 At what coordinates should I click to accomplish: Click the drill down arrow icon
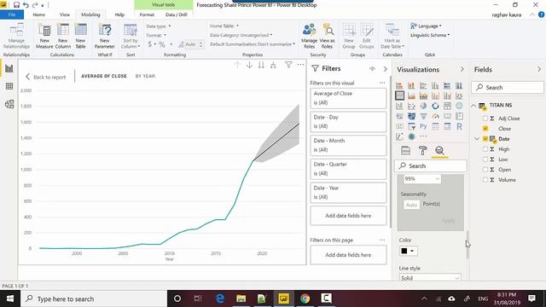[x=249, y=65]
